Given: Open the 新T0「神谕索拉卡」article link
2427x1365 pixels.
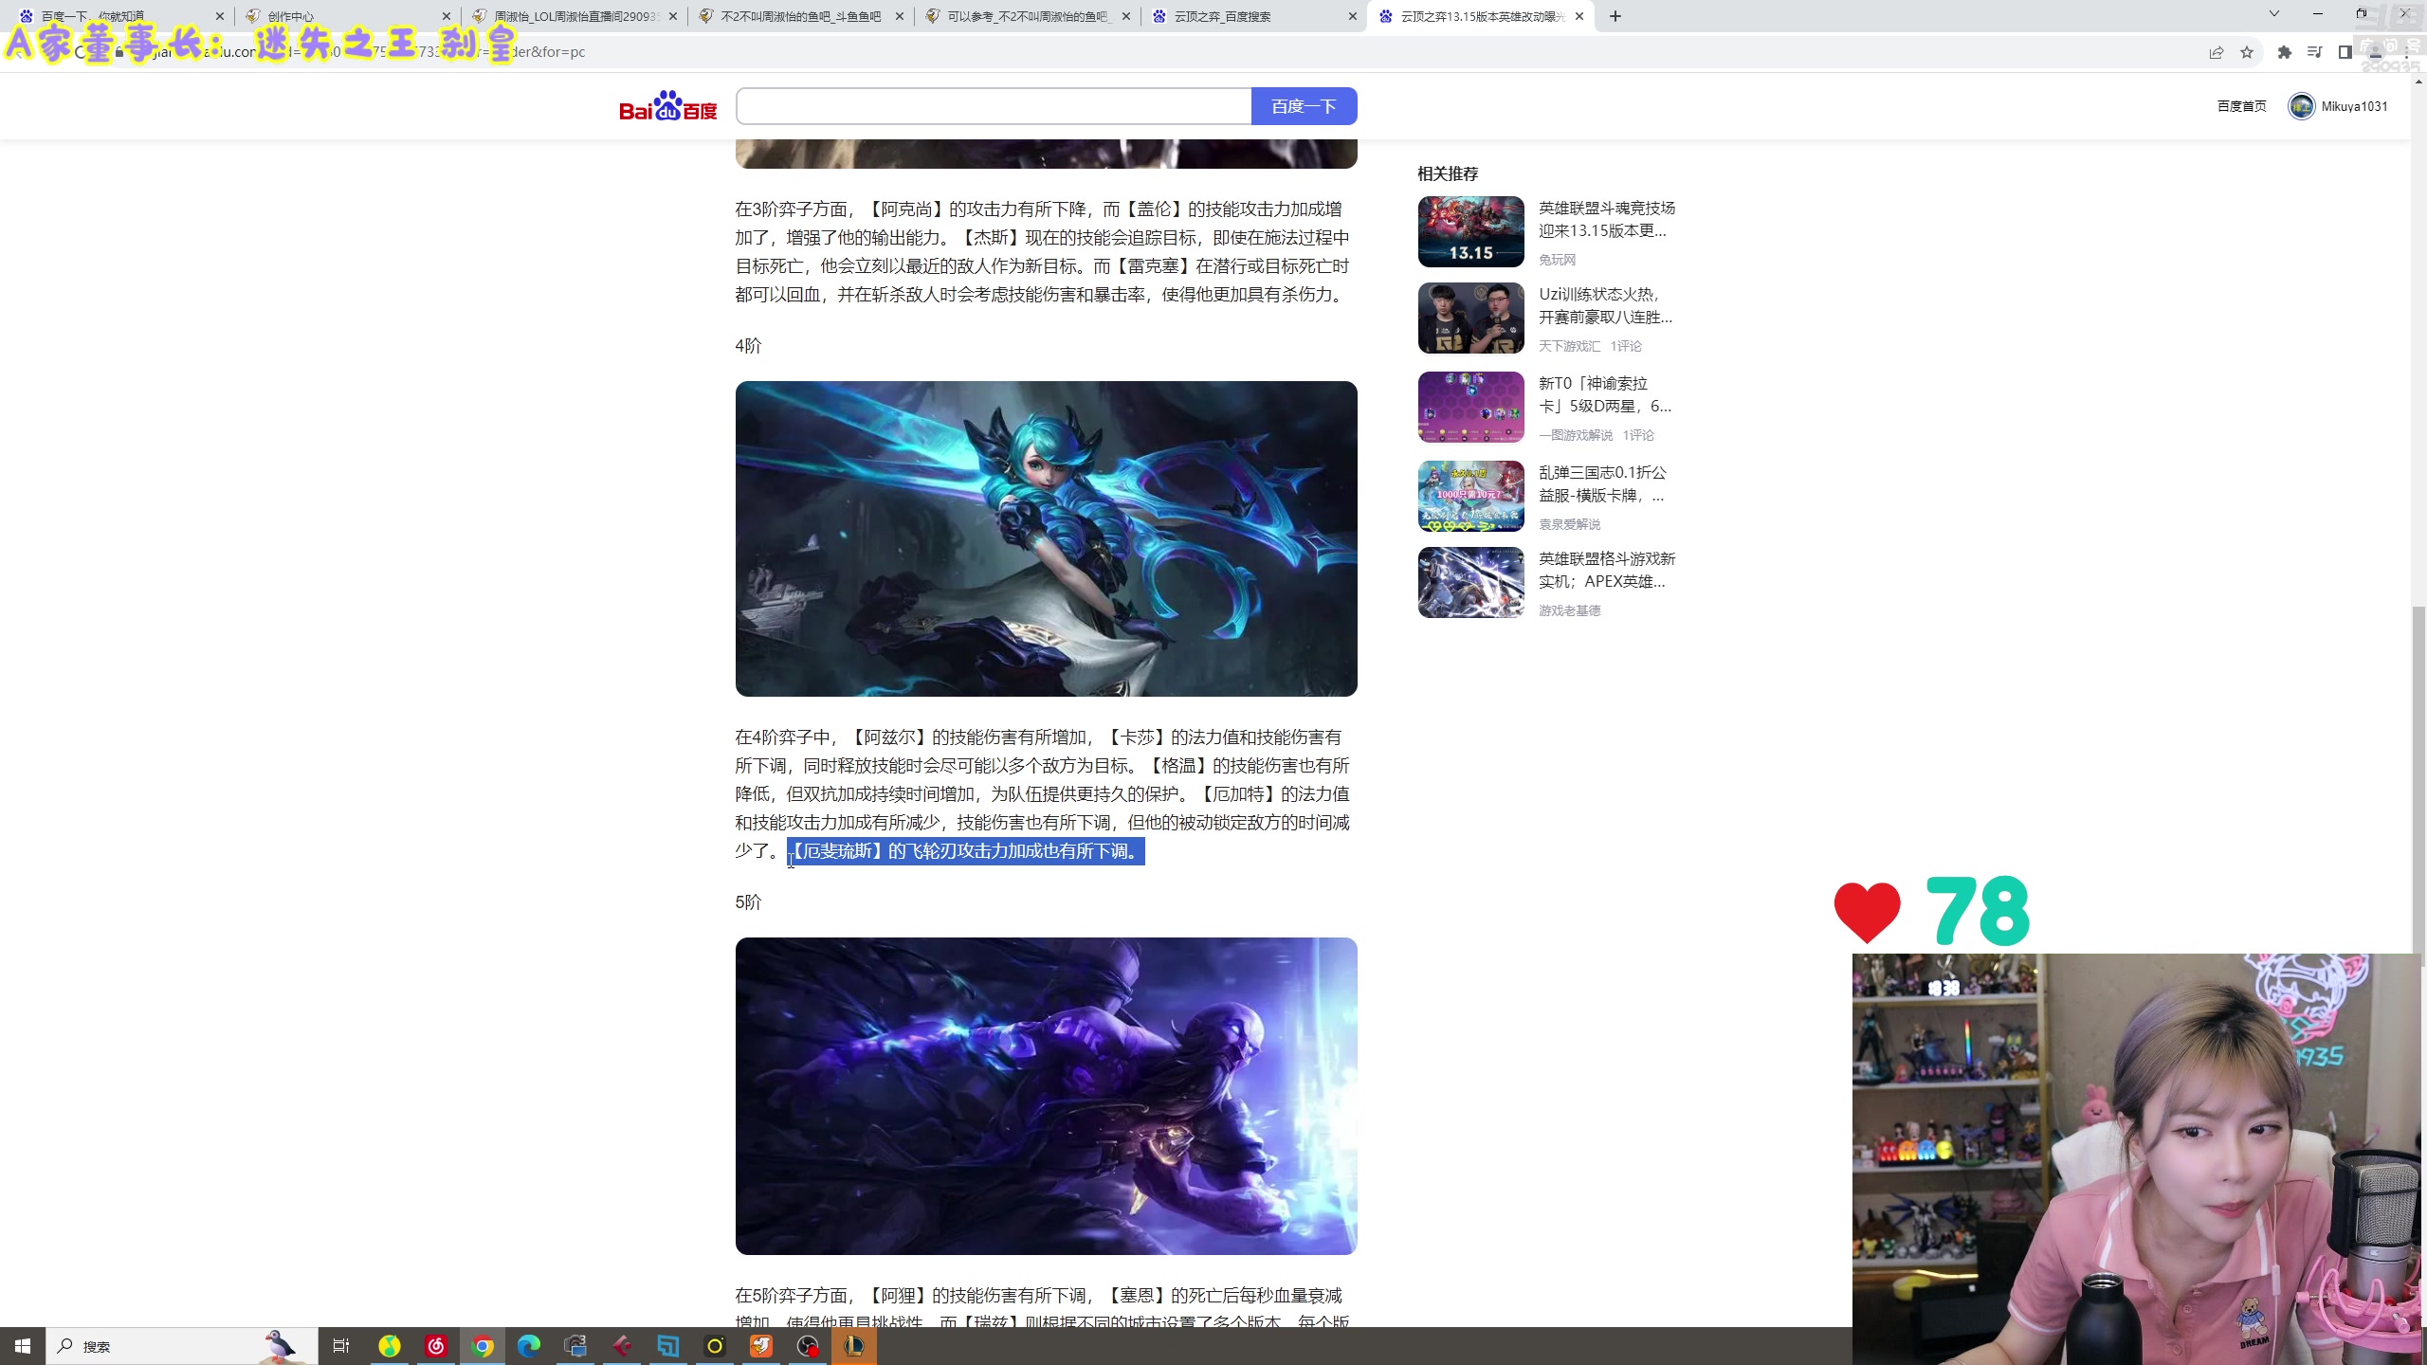Looking at the screenshot, I should [x=1605, y=394].
